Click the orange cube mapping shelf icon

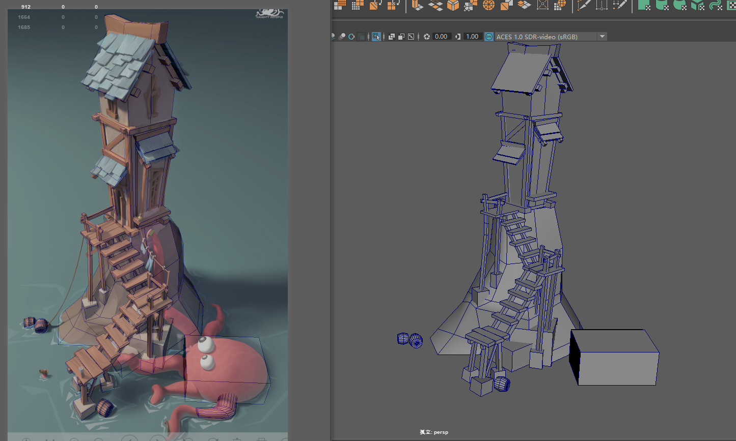coord(453,5)
